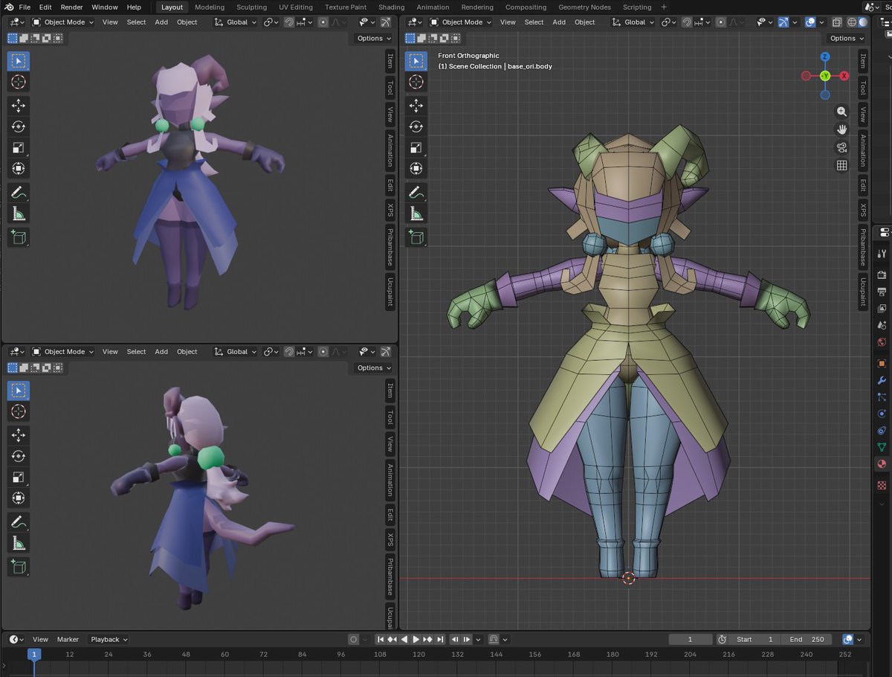Image resolution: width=892 pixels, height=677 pixels.
Task: Open the Marker menu in timeline
Action: point(68,639)
